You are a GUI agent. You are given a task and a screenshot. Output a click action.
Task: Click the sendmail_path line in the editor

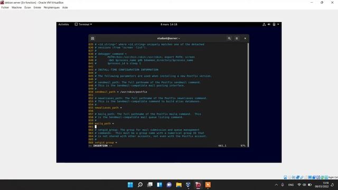(x=121, y=92)
